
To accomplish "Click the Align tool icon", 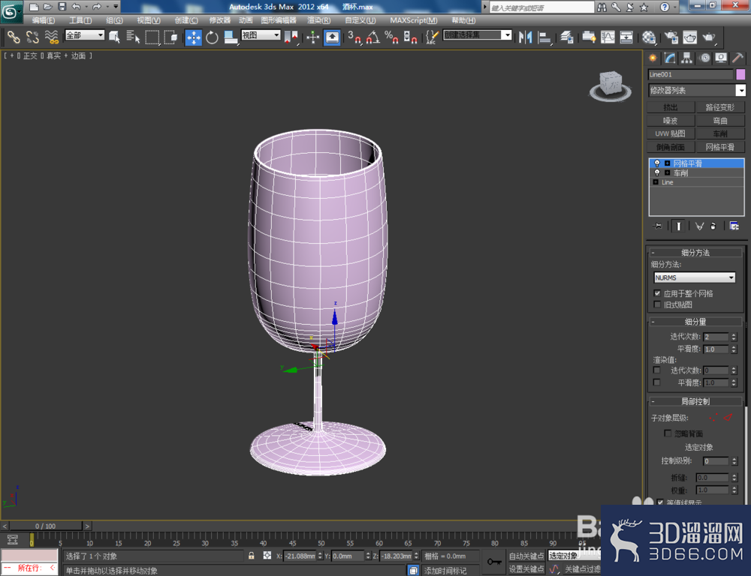I will point(544,37).
